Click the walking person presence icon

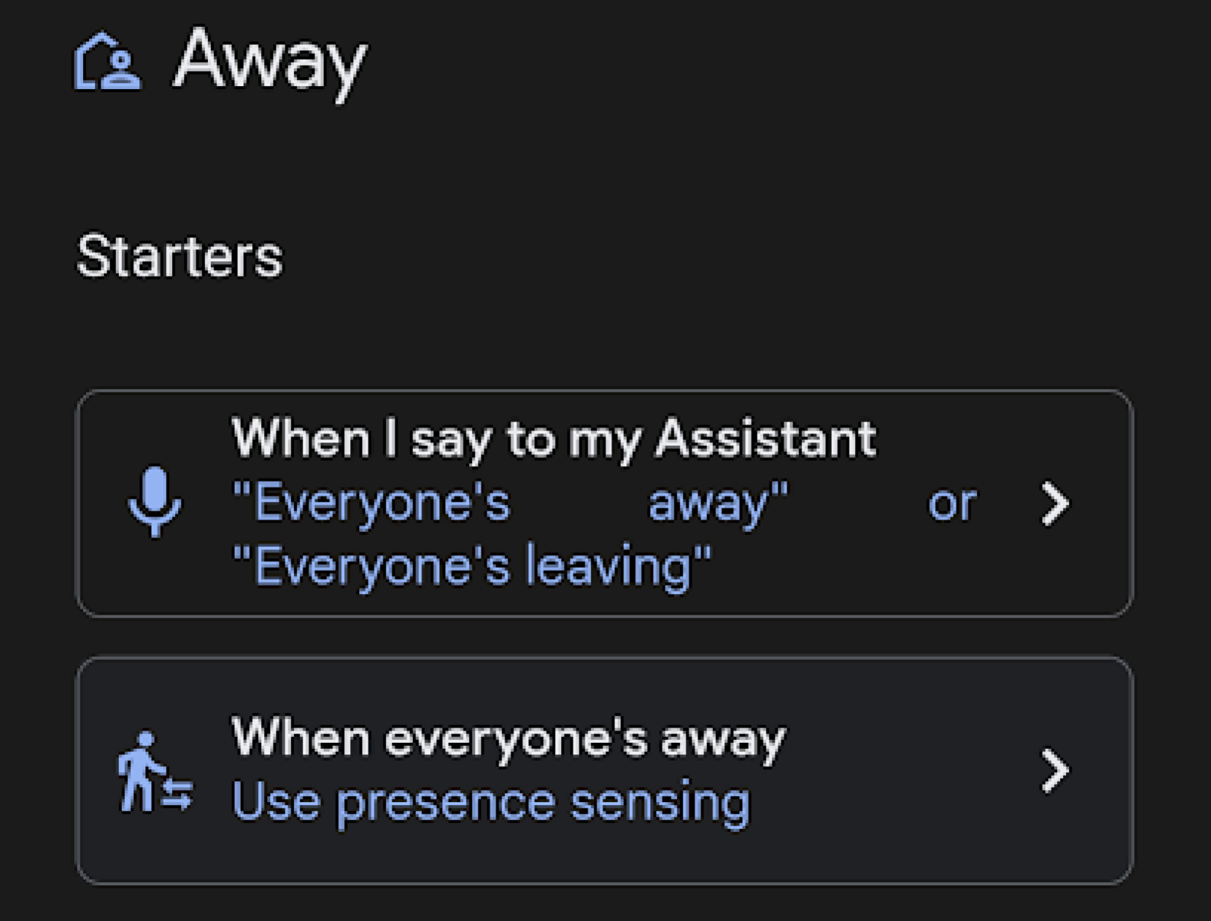coord(139,771)
